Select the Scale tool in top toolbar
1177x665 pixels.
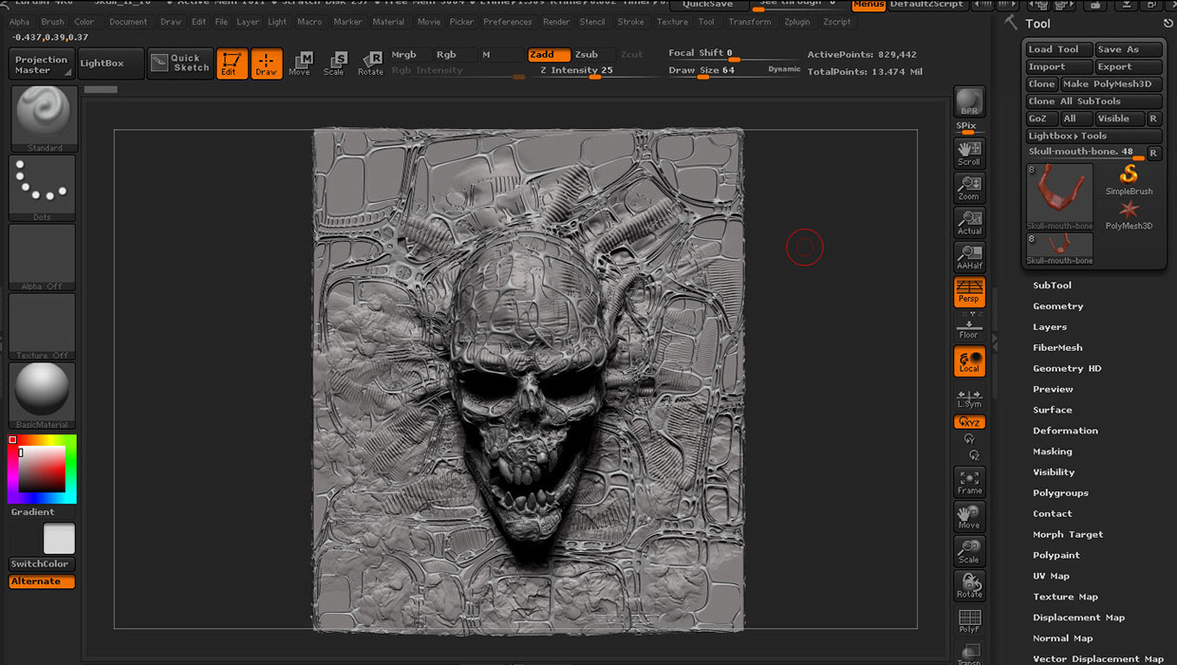click(334, 64)
